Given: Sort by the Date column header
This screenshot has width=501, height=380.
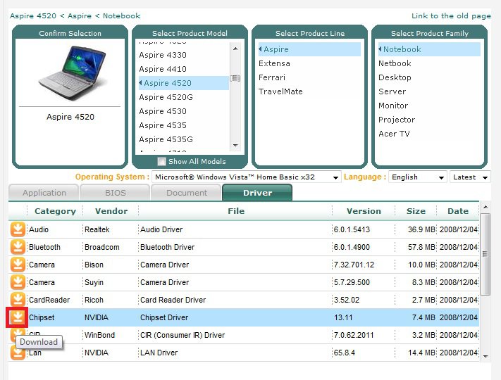Looking at the screenshot, I should (458, 211).
